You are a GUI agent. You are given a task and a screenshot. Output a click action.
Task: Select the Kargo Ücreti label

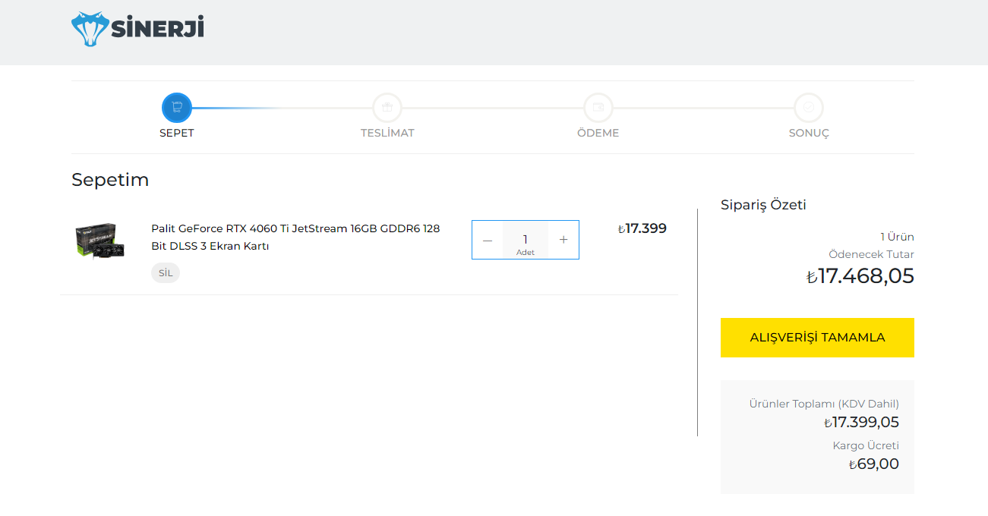point(866,445)
